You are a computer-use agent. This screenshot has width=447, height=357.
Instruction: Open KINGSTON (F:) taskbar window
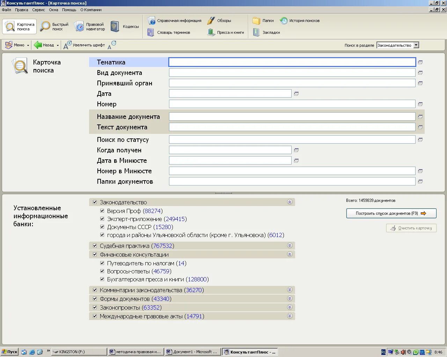pyautogui.click(x=79, y=352)
